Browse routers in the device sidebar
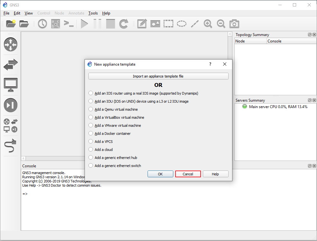 click(11, 44)
